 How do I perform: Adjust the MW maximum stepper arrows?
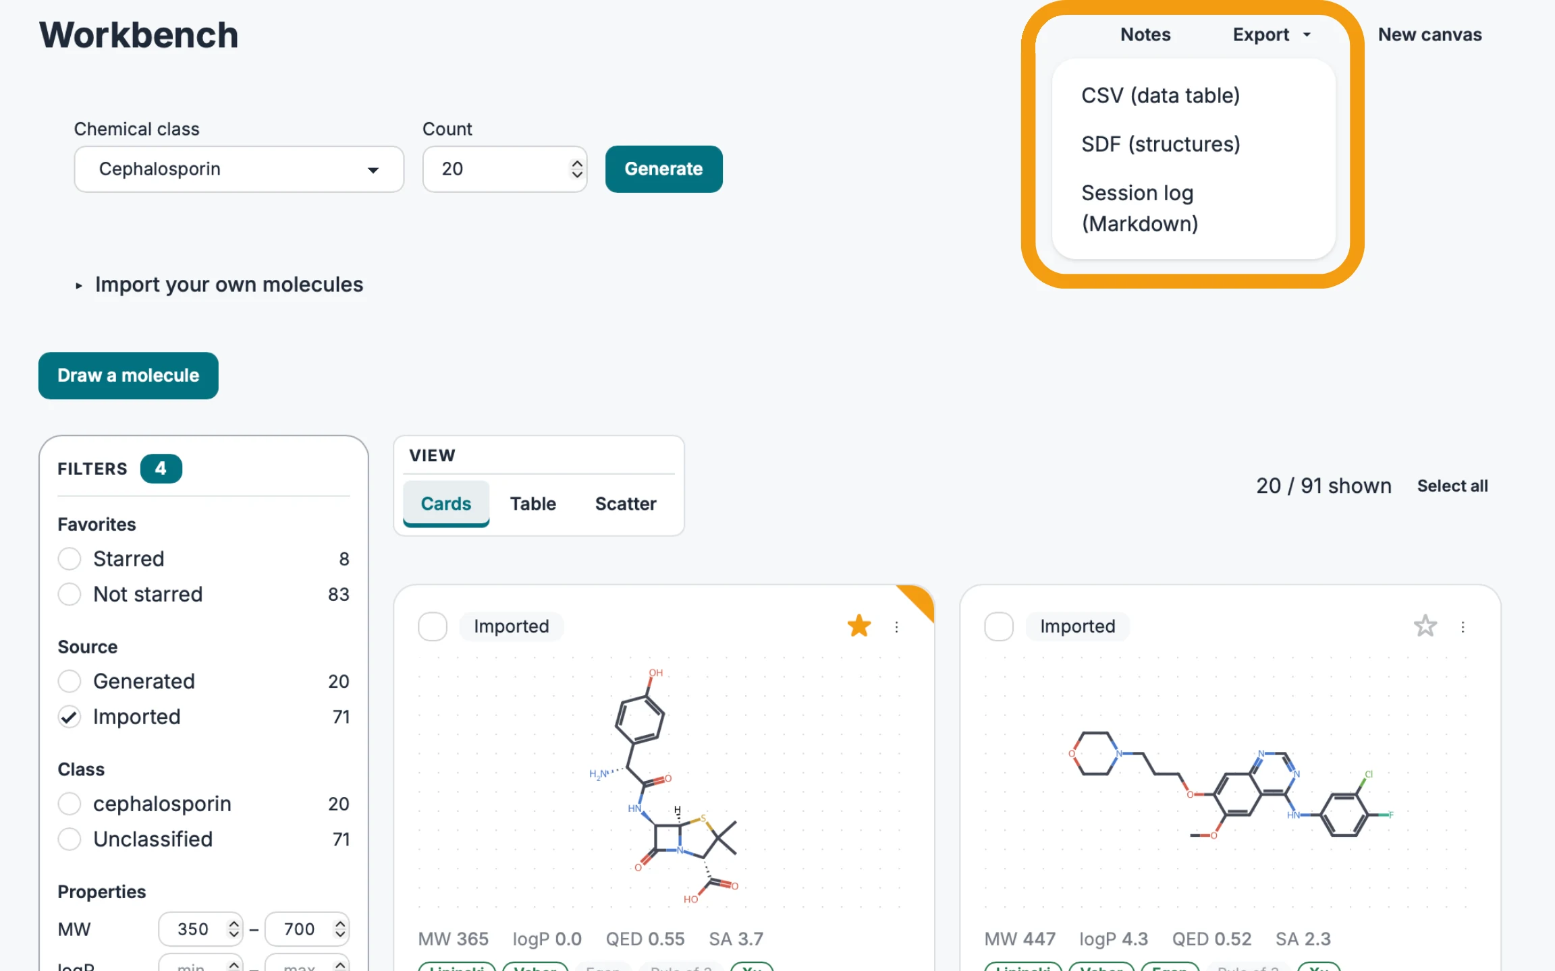340,929
